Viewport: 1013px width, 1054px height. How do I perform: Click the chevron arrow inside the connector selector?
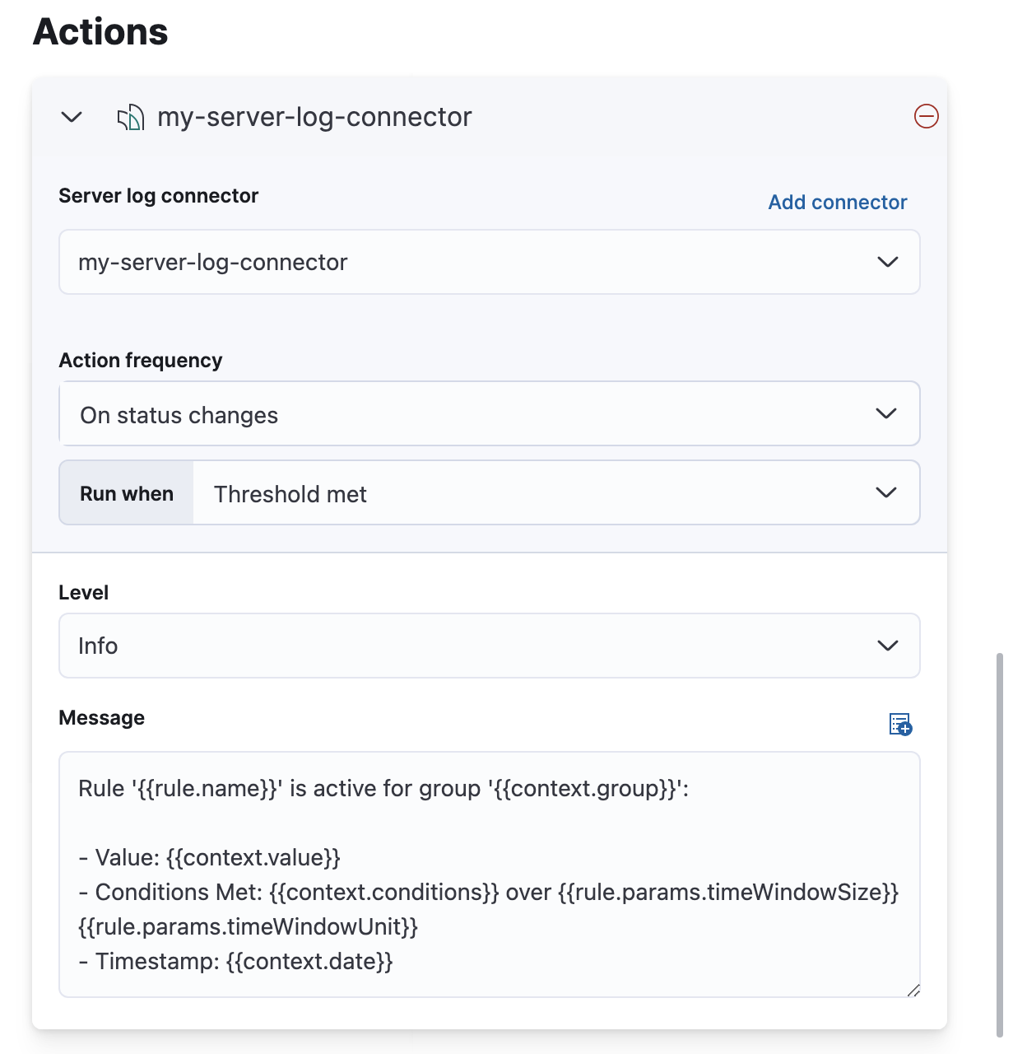pos(888,262)
